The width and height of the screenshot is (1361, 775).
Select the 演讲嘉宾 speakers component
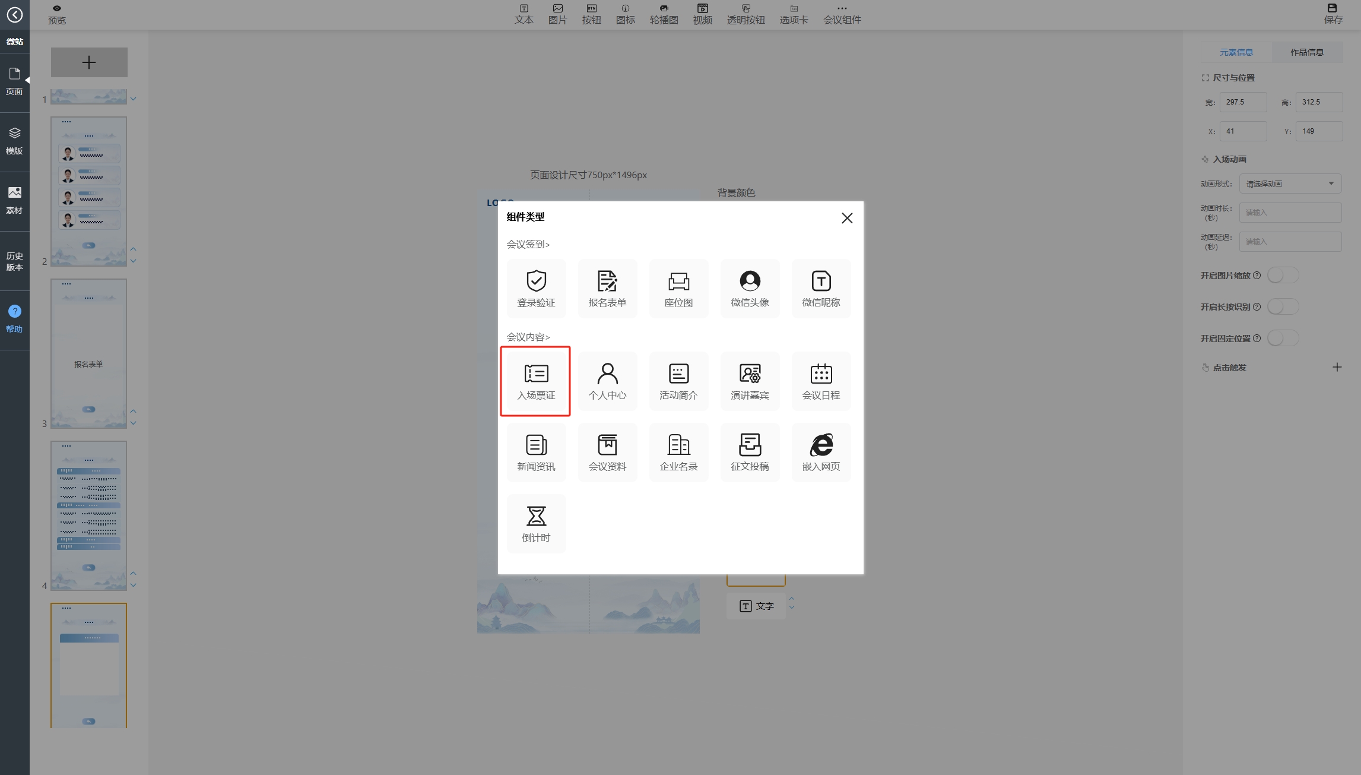[x=750, y=381]
